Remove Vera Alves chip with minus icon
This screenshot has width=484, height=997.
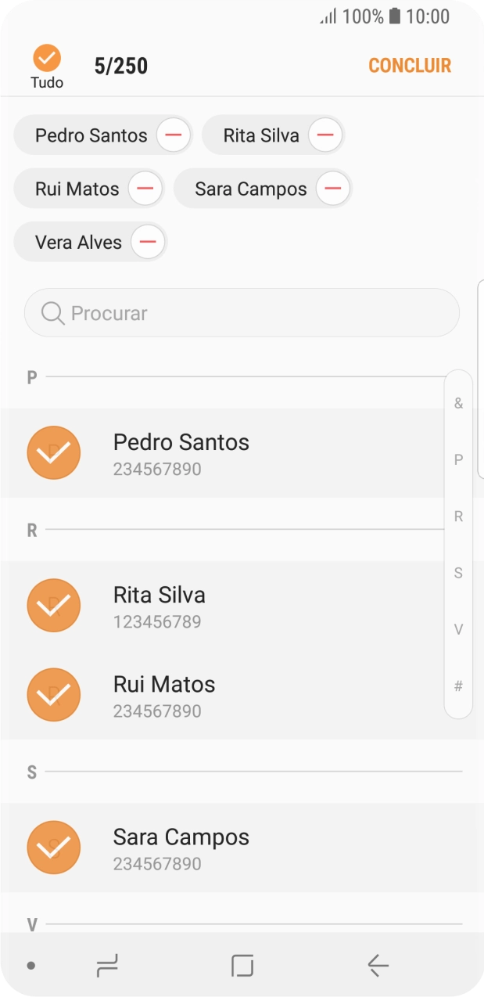pos(148,242)
